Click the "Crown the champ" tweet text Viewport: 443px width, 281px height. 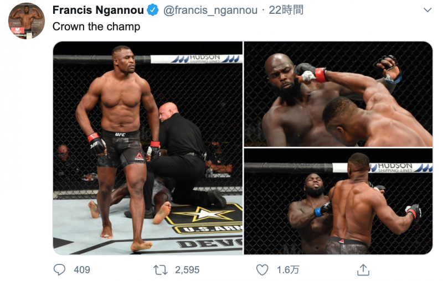[x=96, y=27]
